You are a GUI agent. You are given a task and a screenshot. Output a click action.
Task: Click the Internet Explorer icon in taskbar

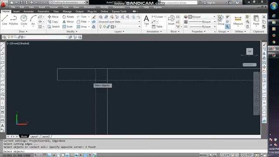point(274,16)
